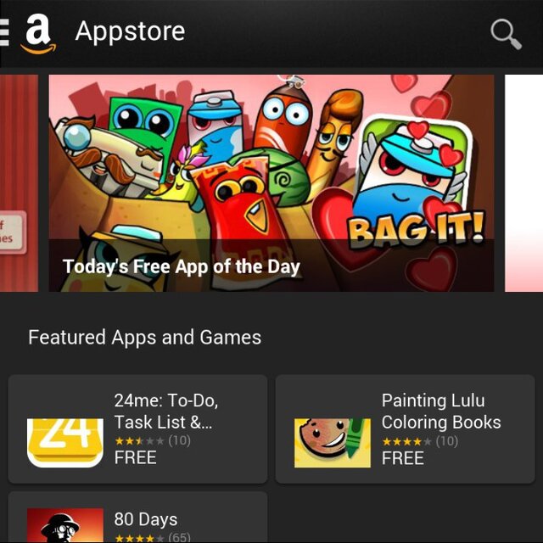Image resolution: width=543 pixels, height=543 pixels.
Task: Open the 24me: To-Do, Task List title
Action: (x=166, y=411)
